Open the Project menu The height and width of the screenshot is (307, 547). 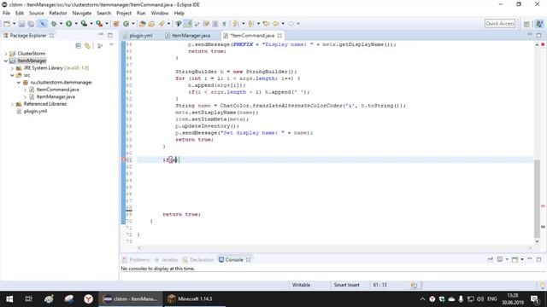(x=124, y=13)
